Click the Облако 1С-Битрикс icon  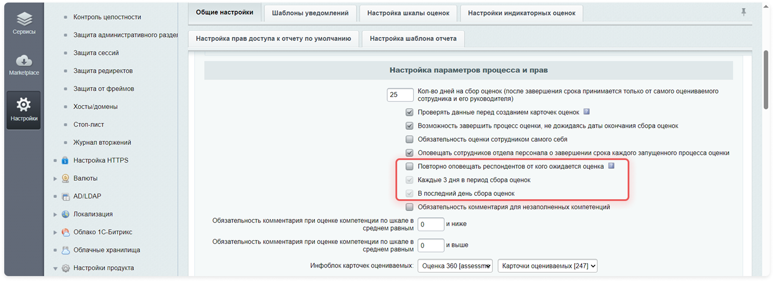[65, 232]
